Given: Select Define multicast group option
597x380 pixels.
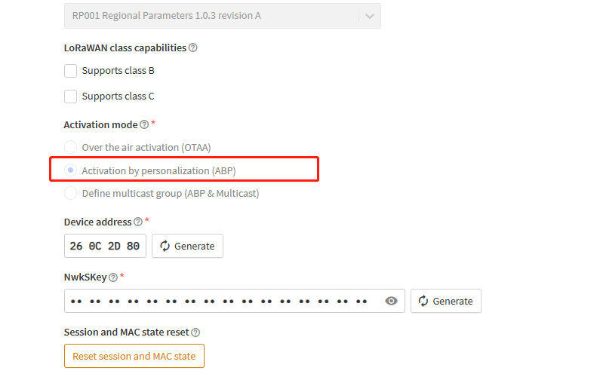Looking at the screenshot, I should tap(71, 194).
